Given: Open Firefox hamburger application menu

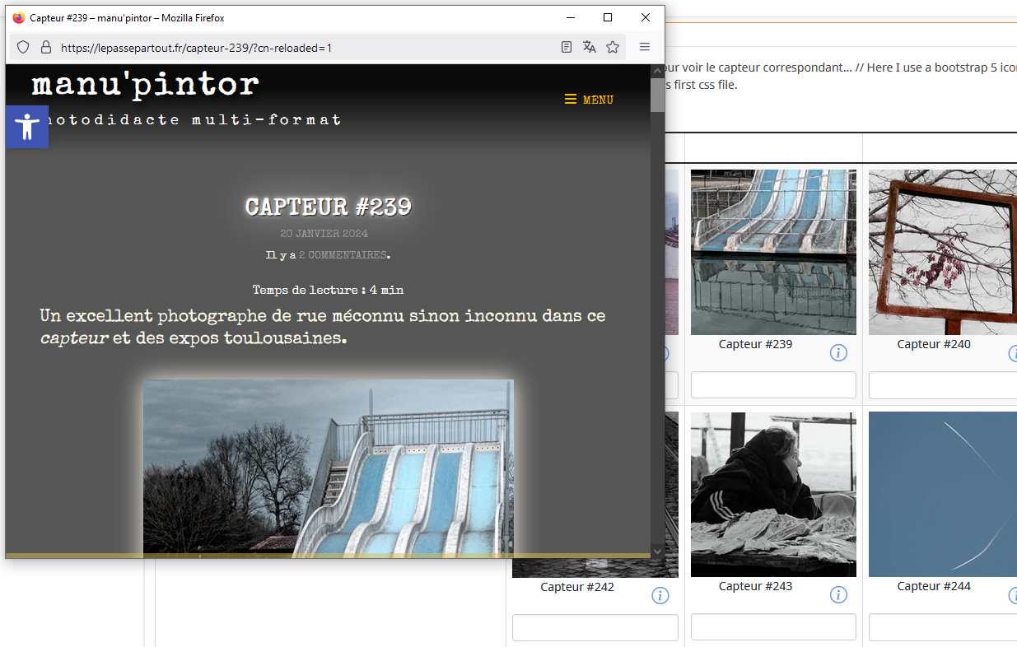Looking at the screenshot, I should [645, 48].
